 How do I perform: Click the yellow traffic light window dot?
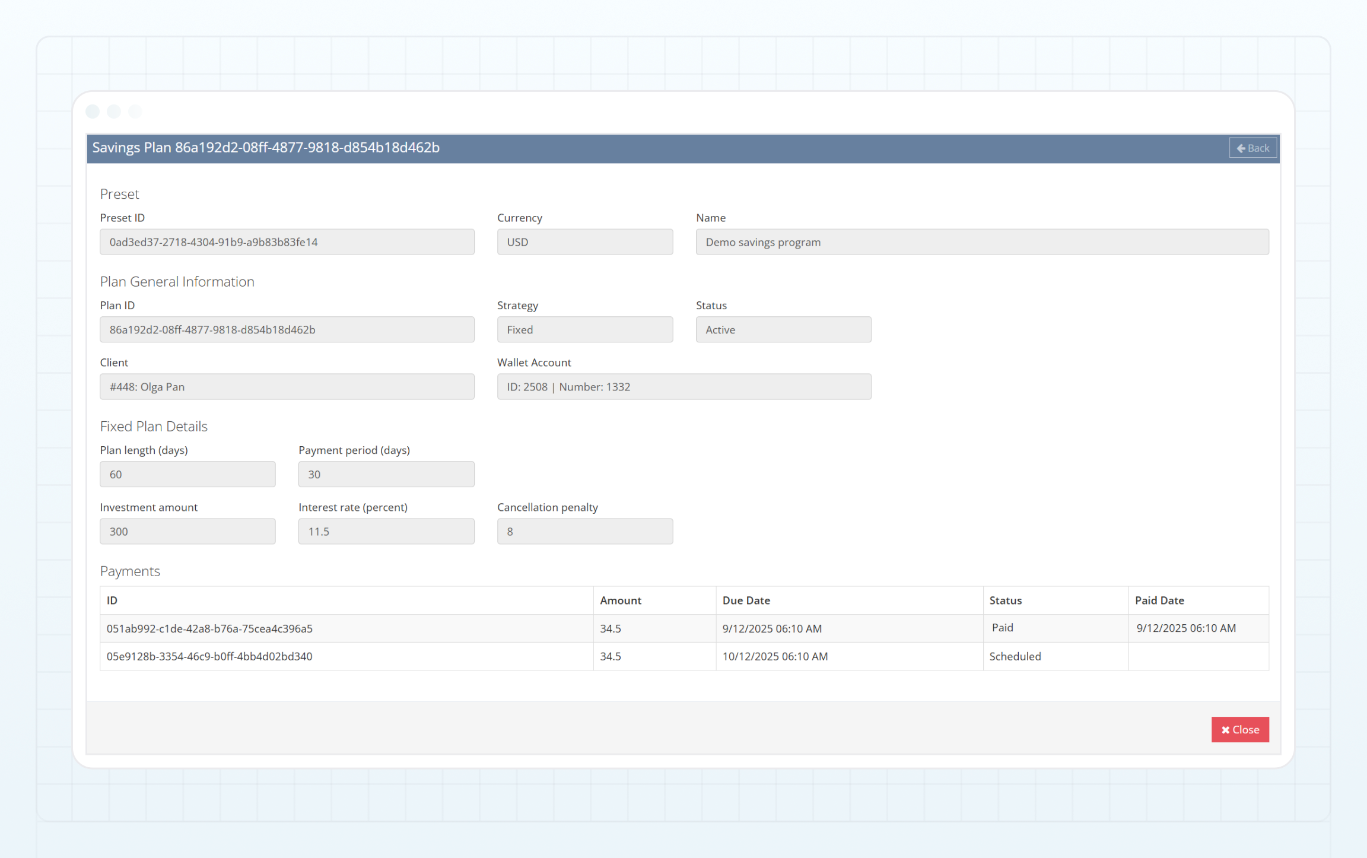coord(113,111)
